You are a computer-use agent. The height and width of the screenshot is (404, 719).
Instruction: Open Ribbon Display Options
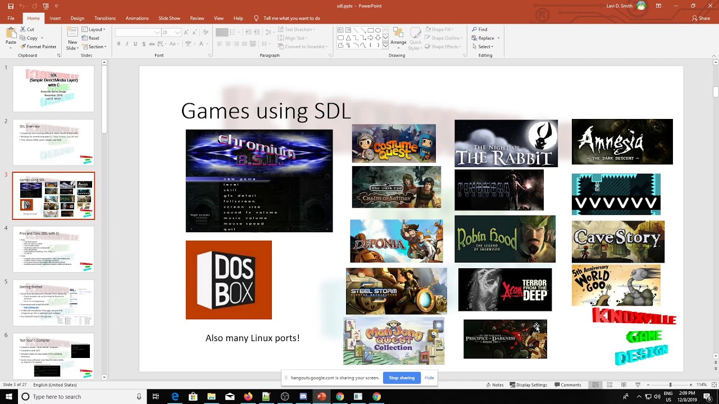tap(659, 6)
